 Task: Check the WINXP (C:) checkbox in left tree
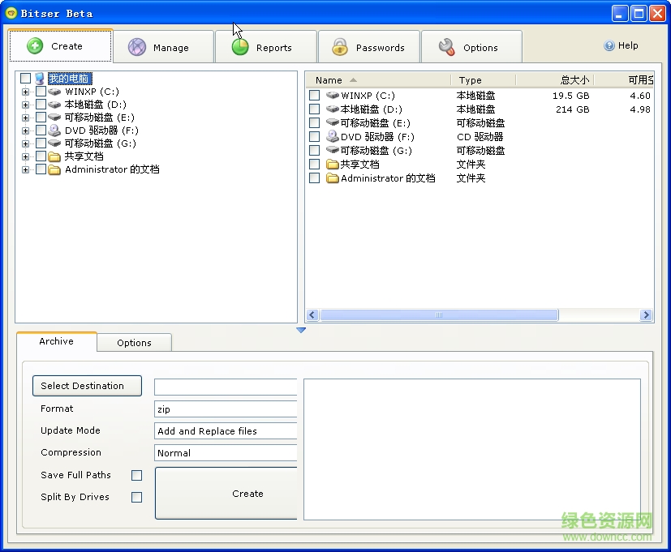click(40, 91)
